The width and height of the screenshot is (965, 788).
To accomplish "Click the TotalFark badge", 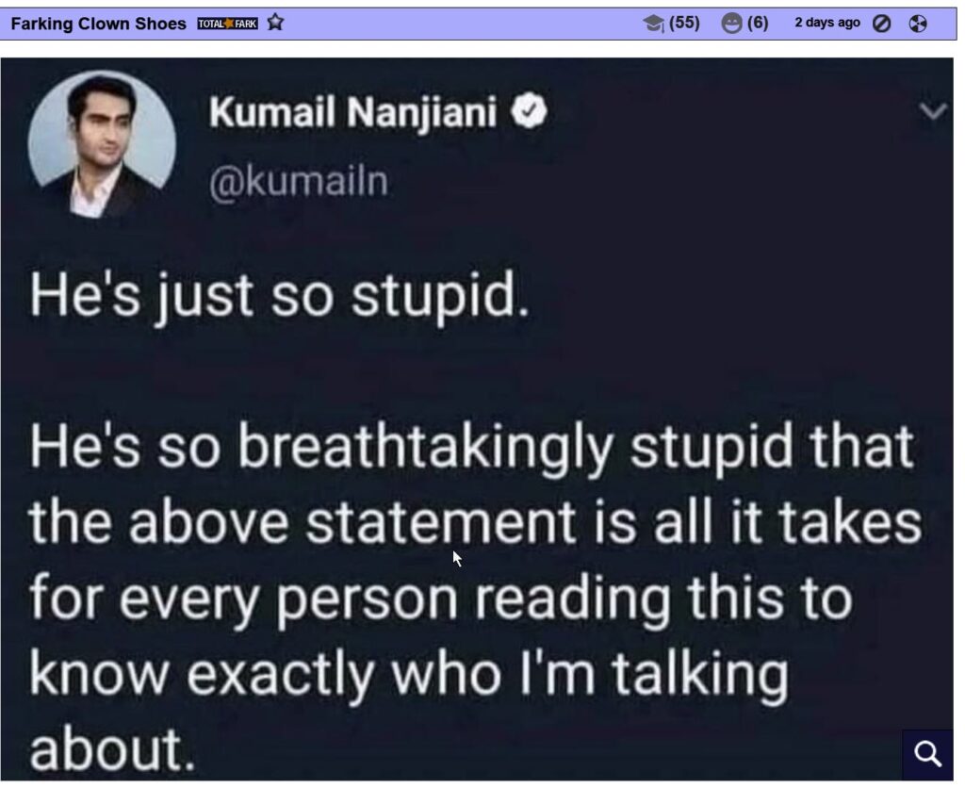I will (227, 24).
